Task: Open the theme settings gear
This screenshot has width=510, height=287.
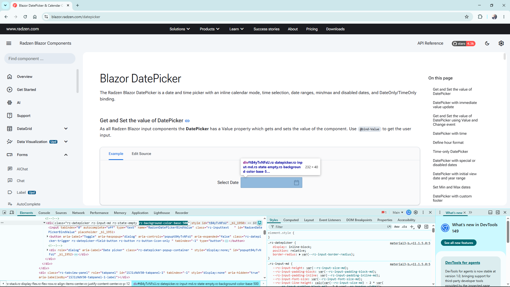Action: (x=501, y=43)
